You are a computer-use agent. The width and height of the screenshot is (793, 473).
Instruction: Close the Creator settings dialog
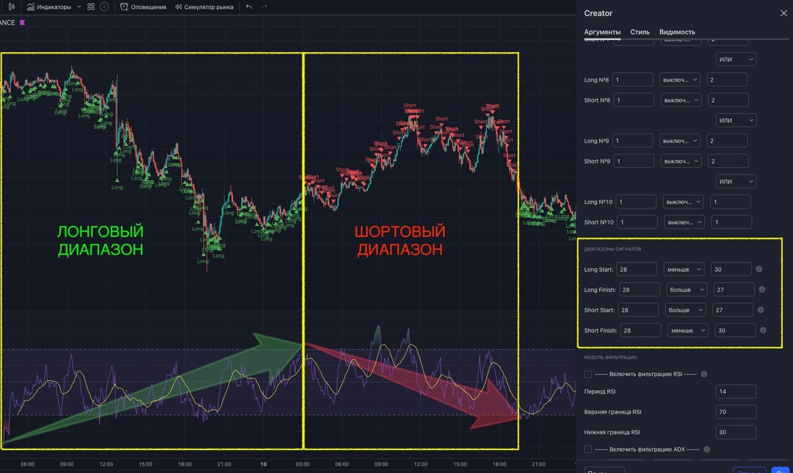click(x=784, y=13)
